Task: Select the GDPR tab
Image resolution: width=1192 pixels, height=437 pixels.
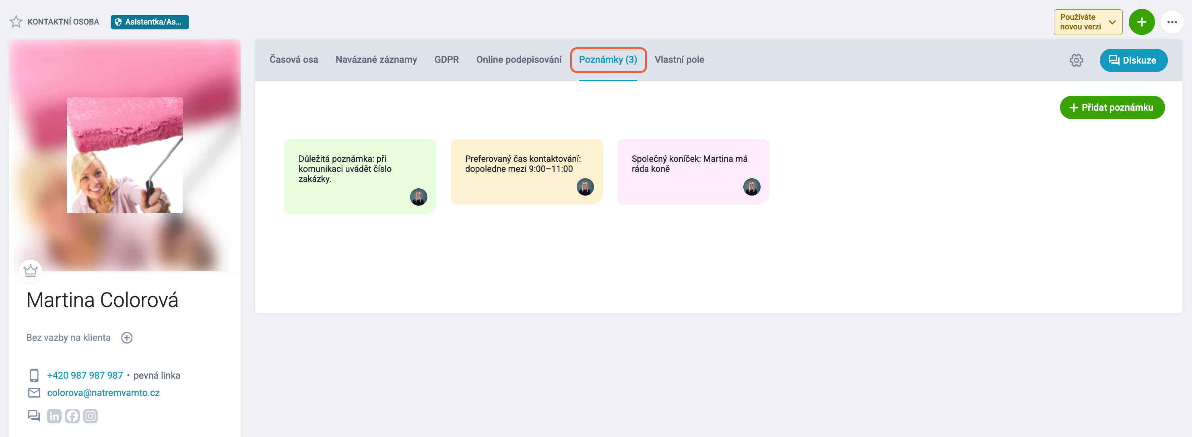Action: coord(447,60)
